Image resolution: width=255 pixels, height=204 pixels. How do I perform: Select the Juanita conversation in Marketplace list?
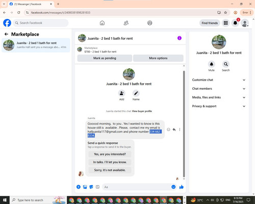[x=36, y=45]
